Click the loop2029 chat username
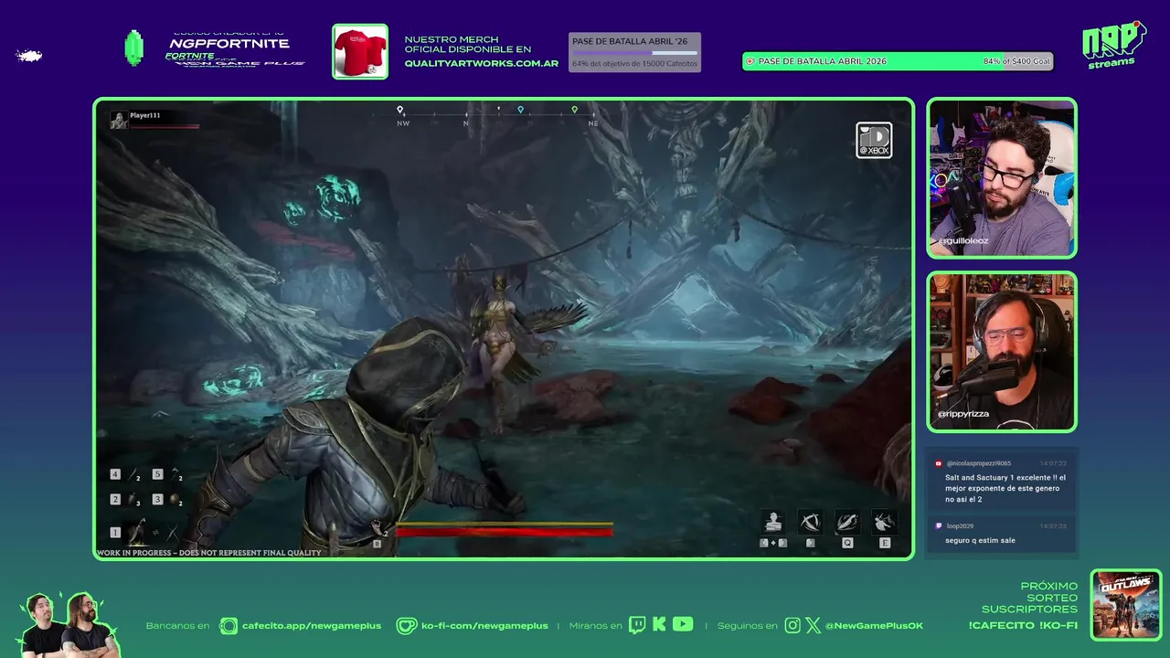 click(961, 526)
